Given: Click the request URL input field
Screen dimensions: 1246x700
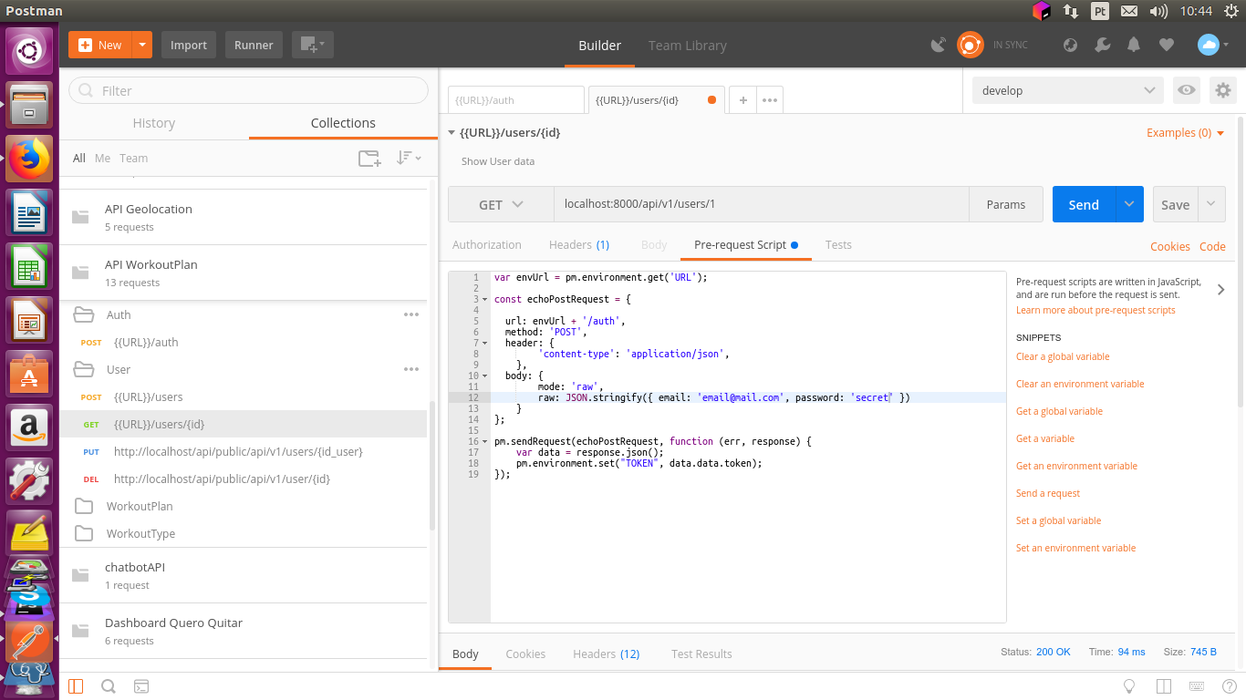Looking at the screenshot, I should point(761,204).
